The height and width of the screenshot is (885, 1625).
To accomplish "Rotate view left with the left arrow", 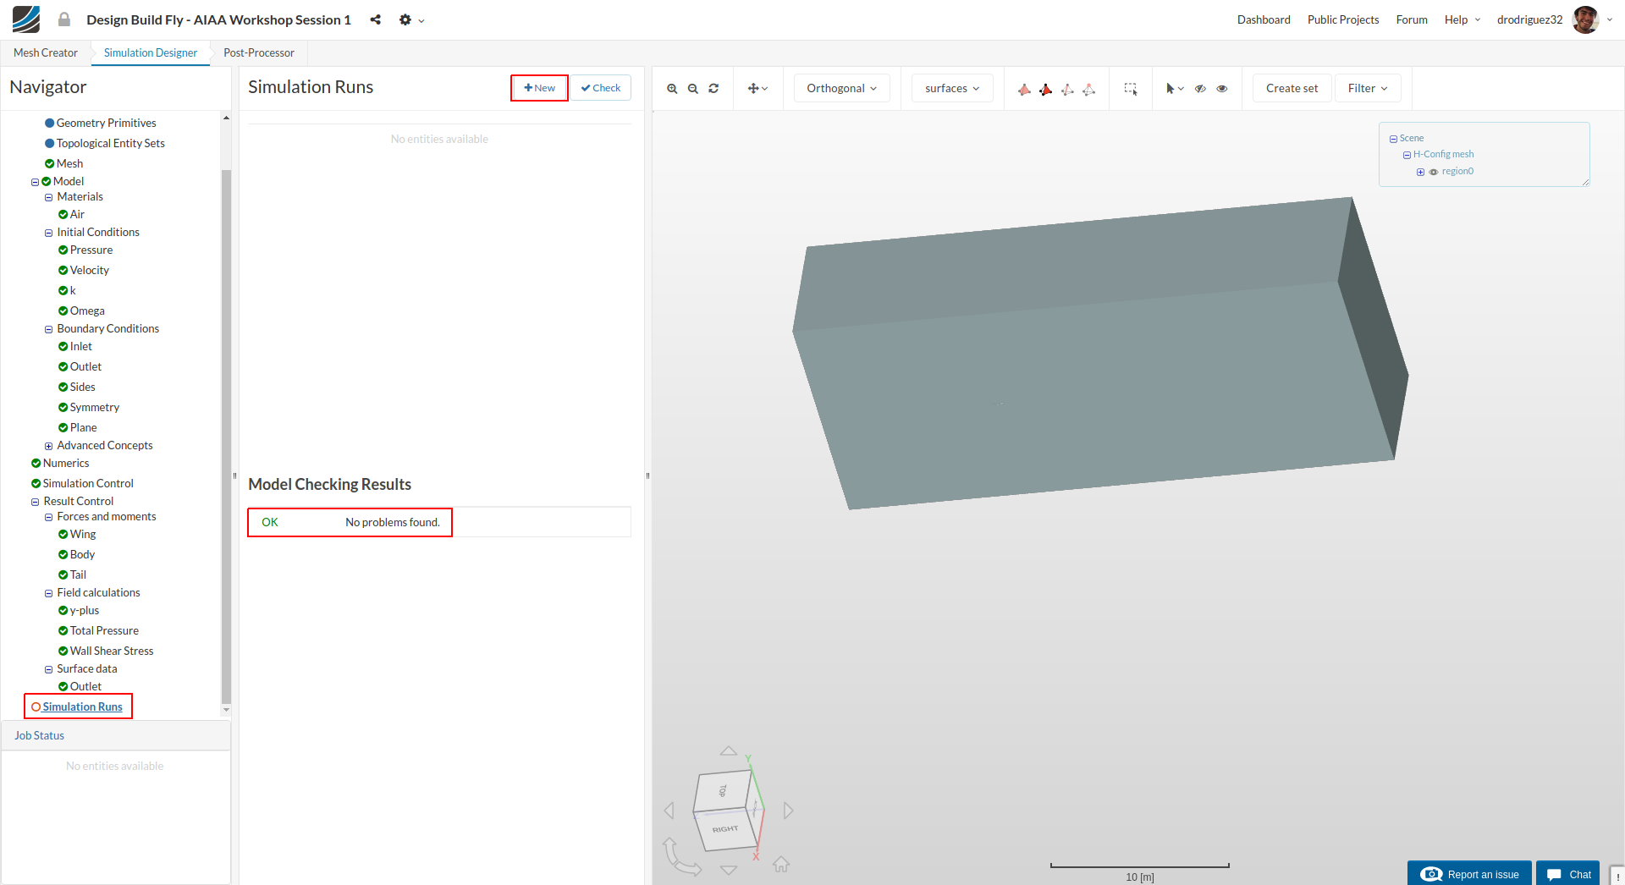I will (x=669, y=811).
